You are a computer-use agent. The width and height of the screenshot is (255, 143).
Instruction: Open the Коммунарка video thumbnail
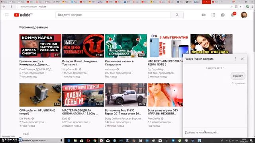point(40,46)
